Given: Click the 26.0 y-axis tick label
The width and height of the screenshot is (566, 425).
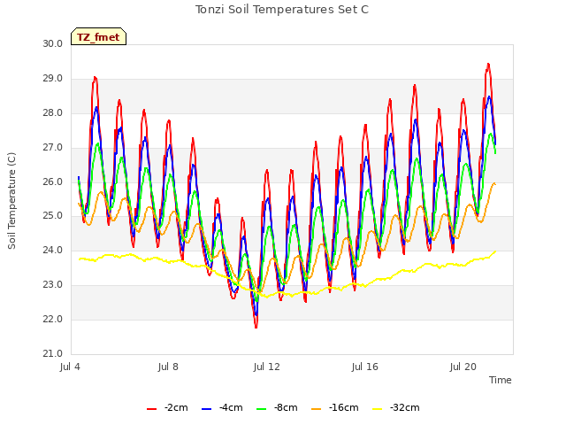Looking at the screenshot, I should [53, 182].
